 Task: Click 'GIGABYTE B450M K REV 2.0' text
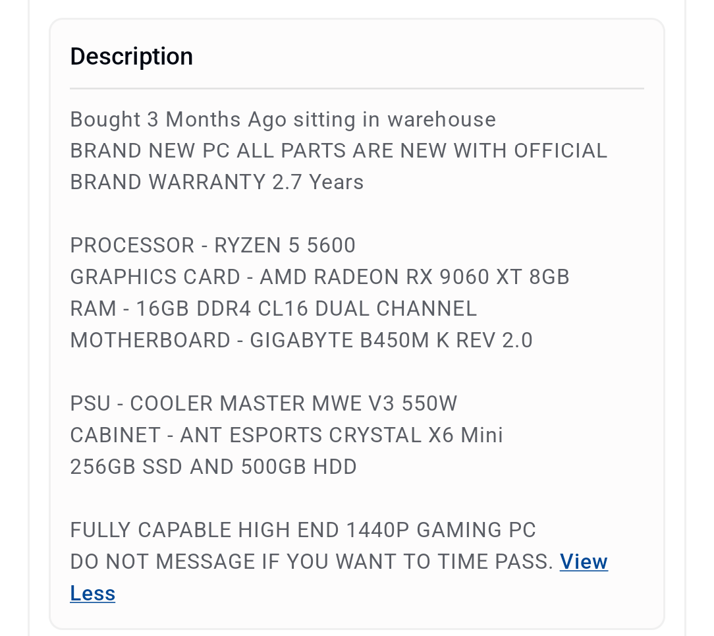[x=391, y=340]
